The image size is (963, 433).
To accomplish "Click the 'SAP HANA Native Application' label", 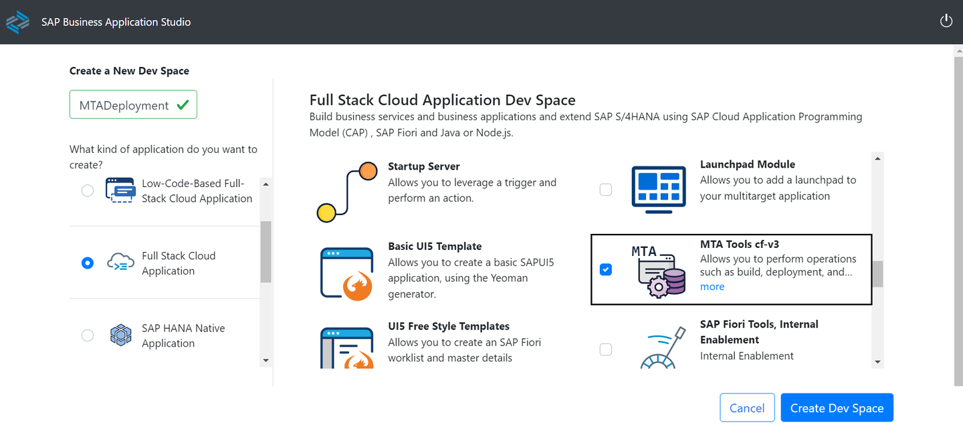I will coord(183,335).
